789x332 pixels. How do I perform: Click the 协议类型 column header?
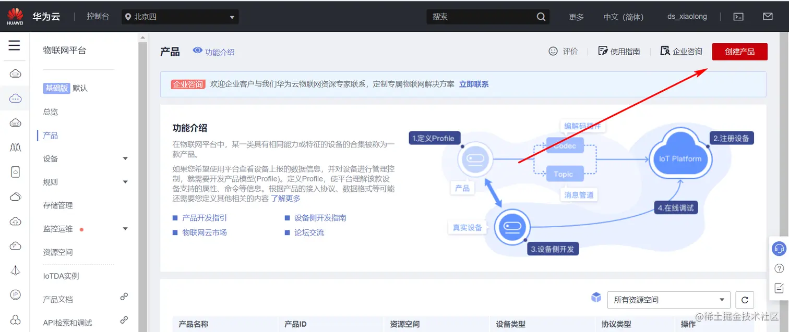point(616,324)
